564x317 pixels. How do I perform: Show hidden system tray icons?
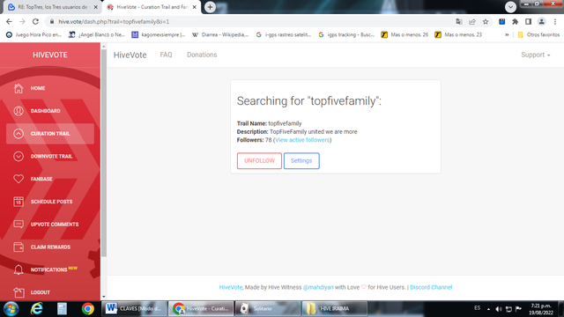coord(488,309)
